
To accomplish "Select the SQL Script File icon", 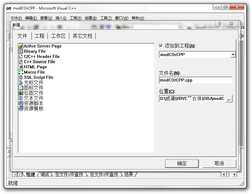I will coord(21,78).
